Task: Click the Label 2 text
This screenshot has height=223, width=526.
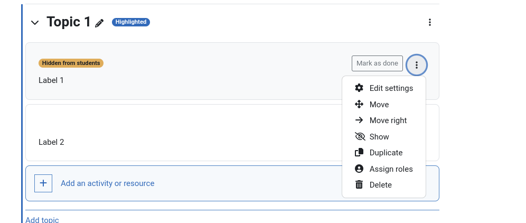Action: coord(51,142)
